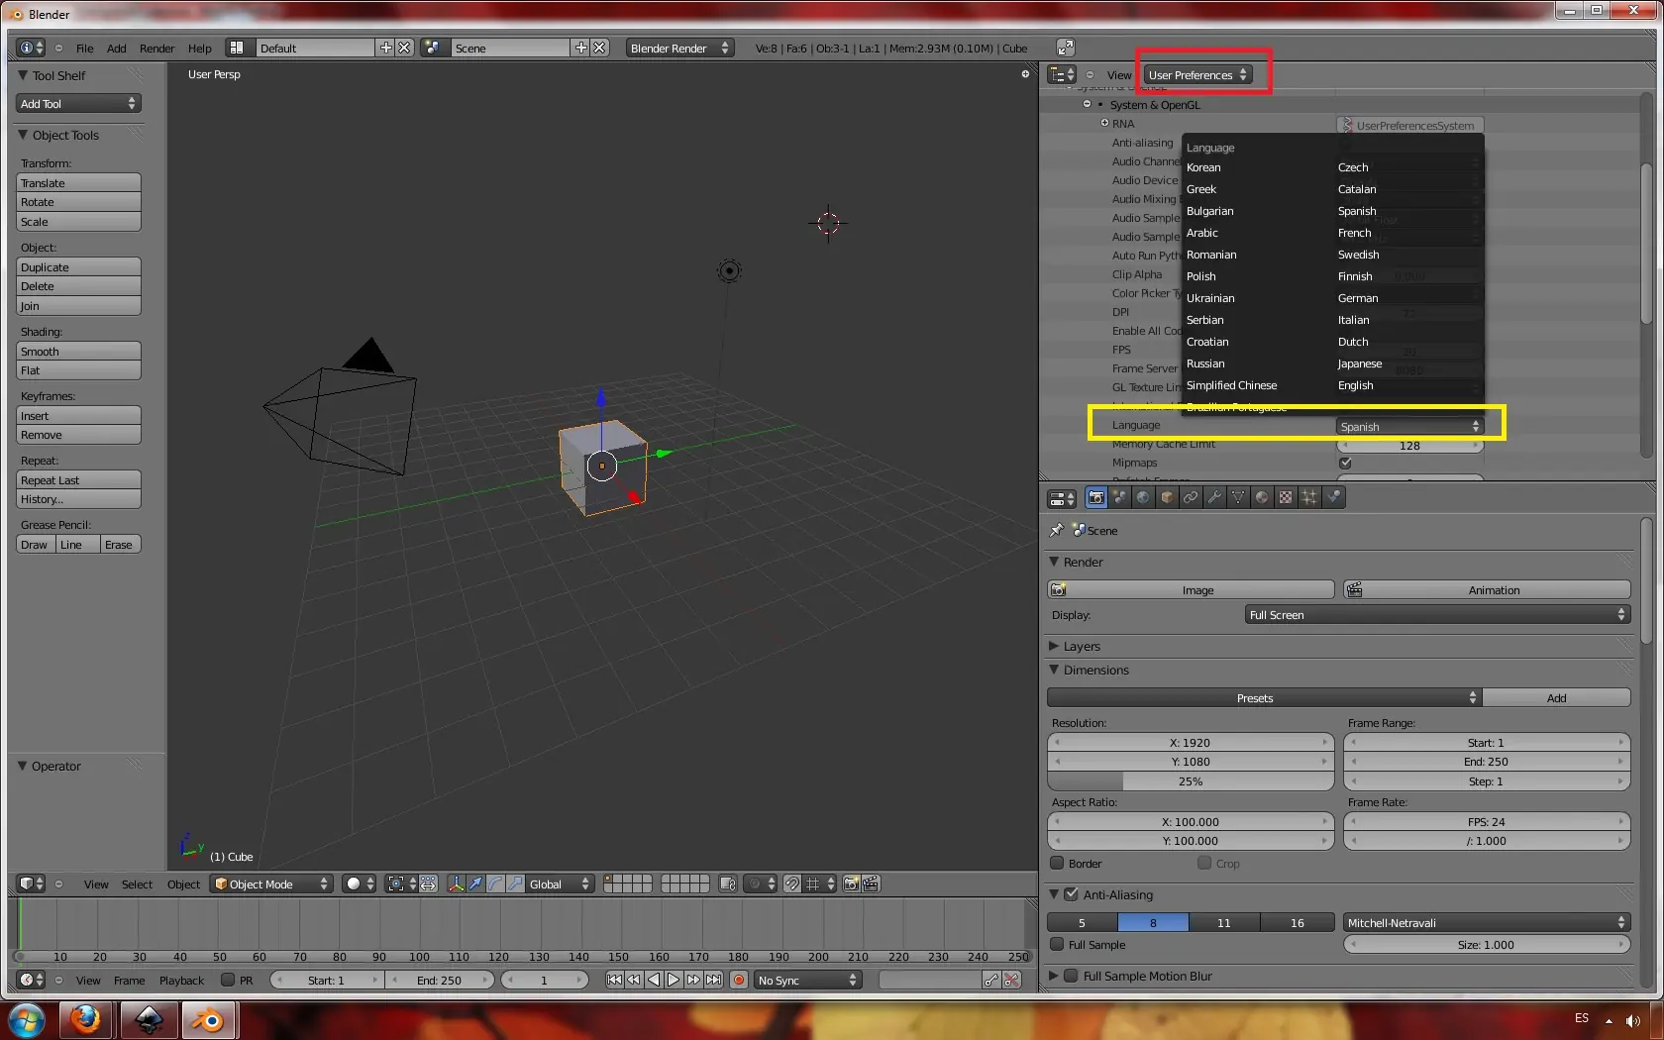Select the translate manipulator arrow icon
The width and height of the screenshot is (1664, 1040).
coord(475,884)
